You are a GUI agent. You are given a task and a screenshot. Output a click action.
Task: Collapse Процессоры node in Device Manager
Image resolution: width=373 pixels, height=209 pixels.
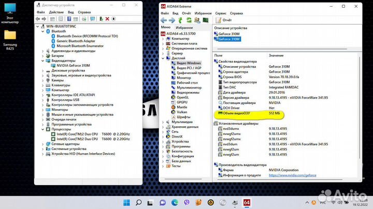43,129
